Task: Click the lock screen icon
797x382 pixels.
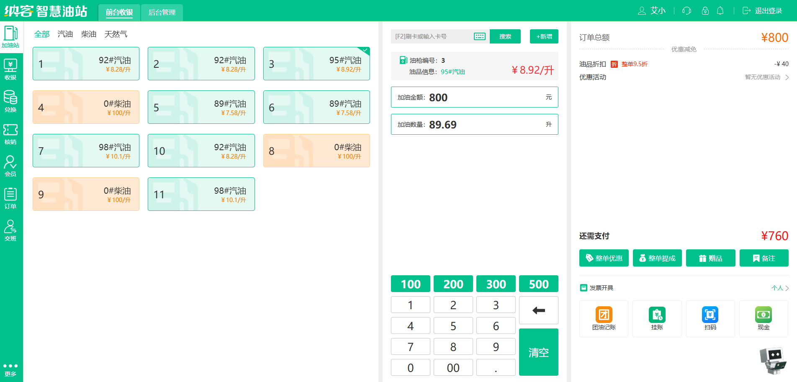Action: click(x=705, y=11)
